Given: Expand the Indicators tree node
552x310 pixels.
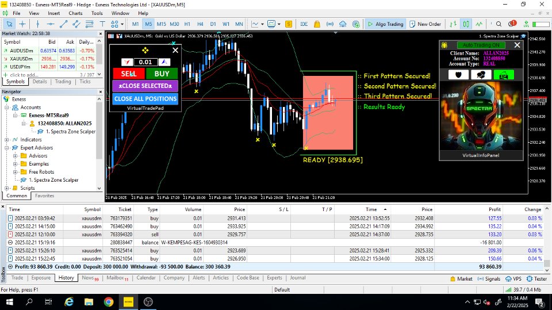Looking at the screenshot, I should [7, 140].
